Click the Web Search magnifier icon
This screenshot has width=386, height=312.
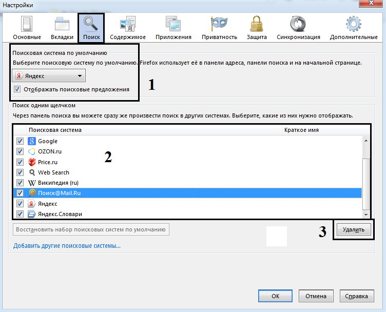[32, 172]
